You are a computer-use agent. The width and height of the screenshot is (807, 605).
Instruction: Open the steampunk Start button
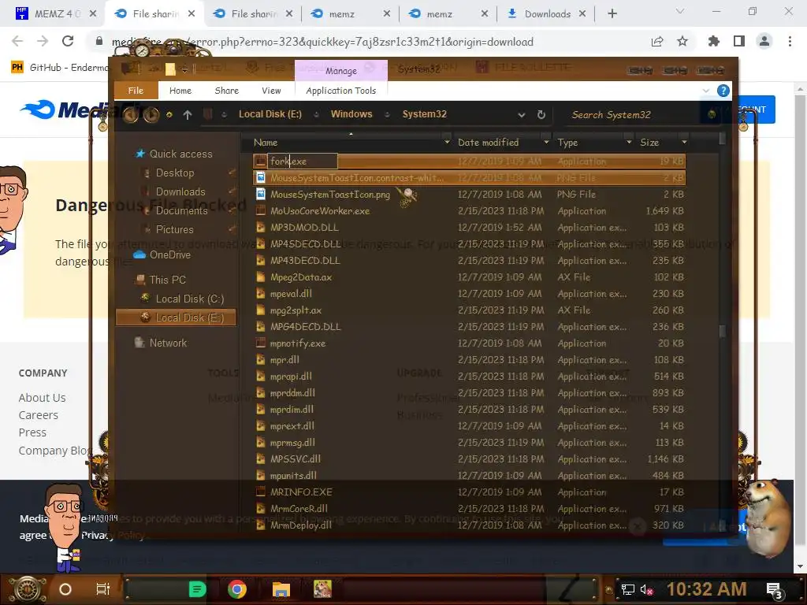[28, 589]
